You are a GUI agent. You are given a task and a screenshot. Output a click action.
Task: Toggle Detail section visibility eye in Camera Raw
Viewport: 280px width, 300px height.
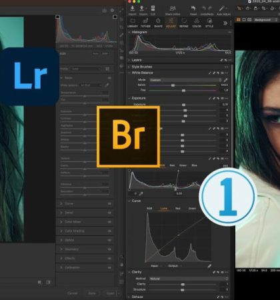coord(109,213)
